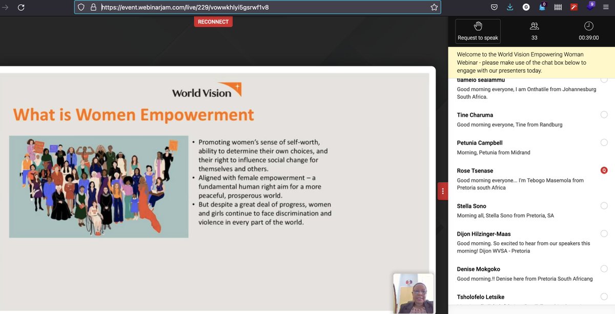Click the slide heading 'What is Women Empowerment'
This screenshot has height=314, width=615.
point(134,114)
